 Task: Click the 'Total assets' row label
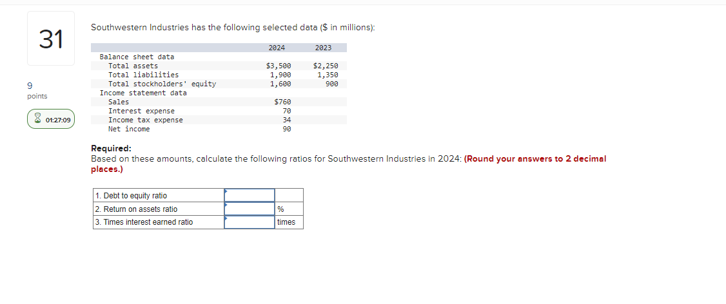click(133, 66)
